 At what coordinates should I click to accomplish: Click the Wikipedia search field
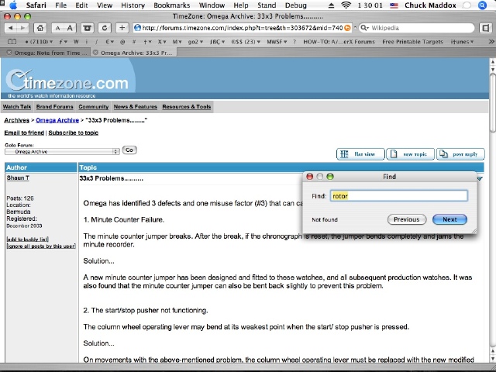tap(417, 28)
